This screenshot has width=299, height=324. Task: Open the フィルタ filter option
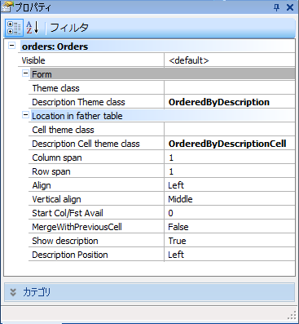69,28
